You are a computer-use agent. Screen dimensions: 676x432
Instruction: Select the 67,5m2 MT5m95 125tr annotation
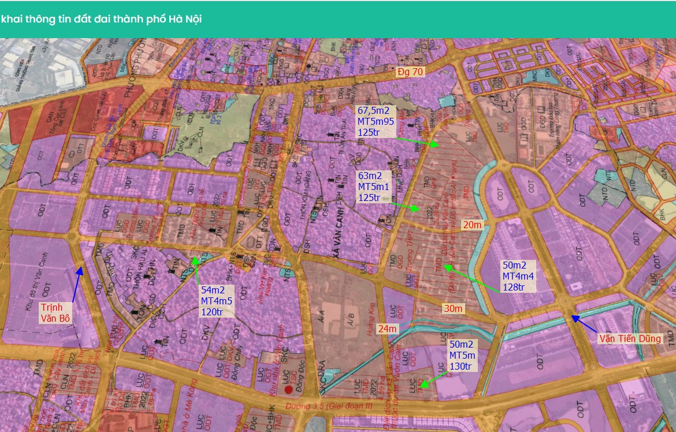click(x=376, y=121)
